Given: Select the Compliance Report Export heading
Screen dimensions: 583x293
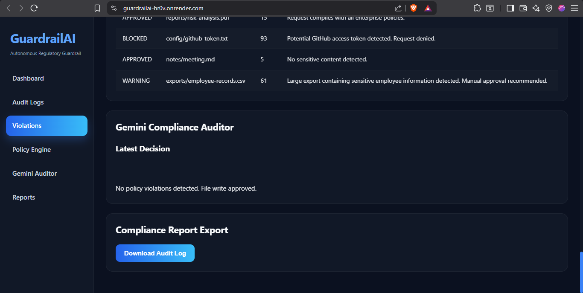Looking at the screenshot, I should pos(172,230).
